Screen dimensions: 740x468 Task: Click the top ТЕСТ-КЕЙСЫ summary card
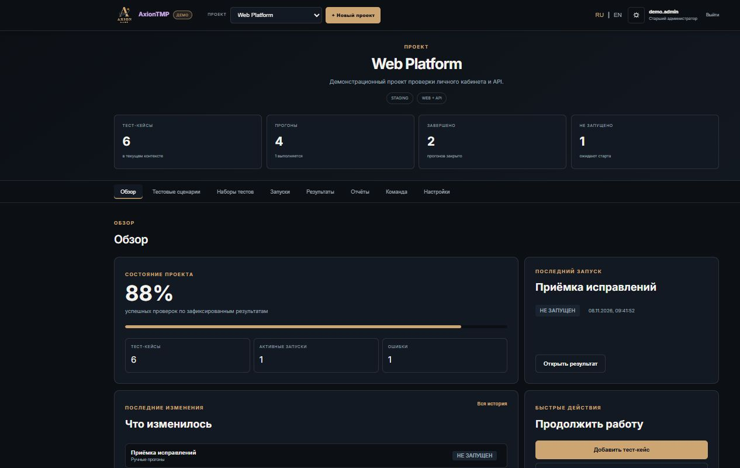[x=188, y=142]
